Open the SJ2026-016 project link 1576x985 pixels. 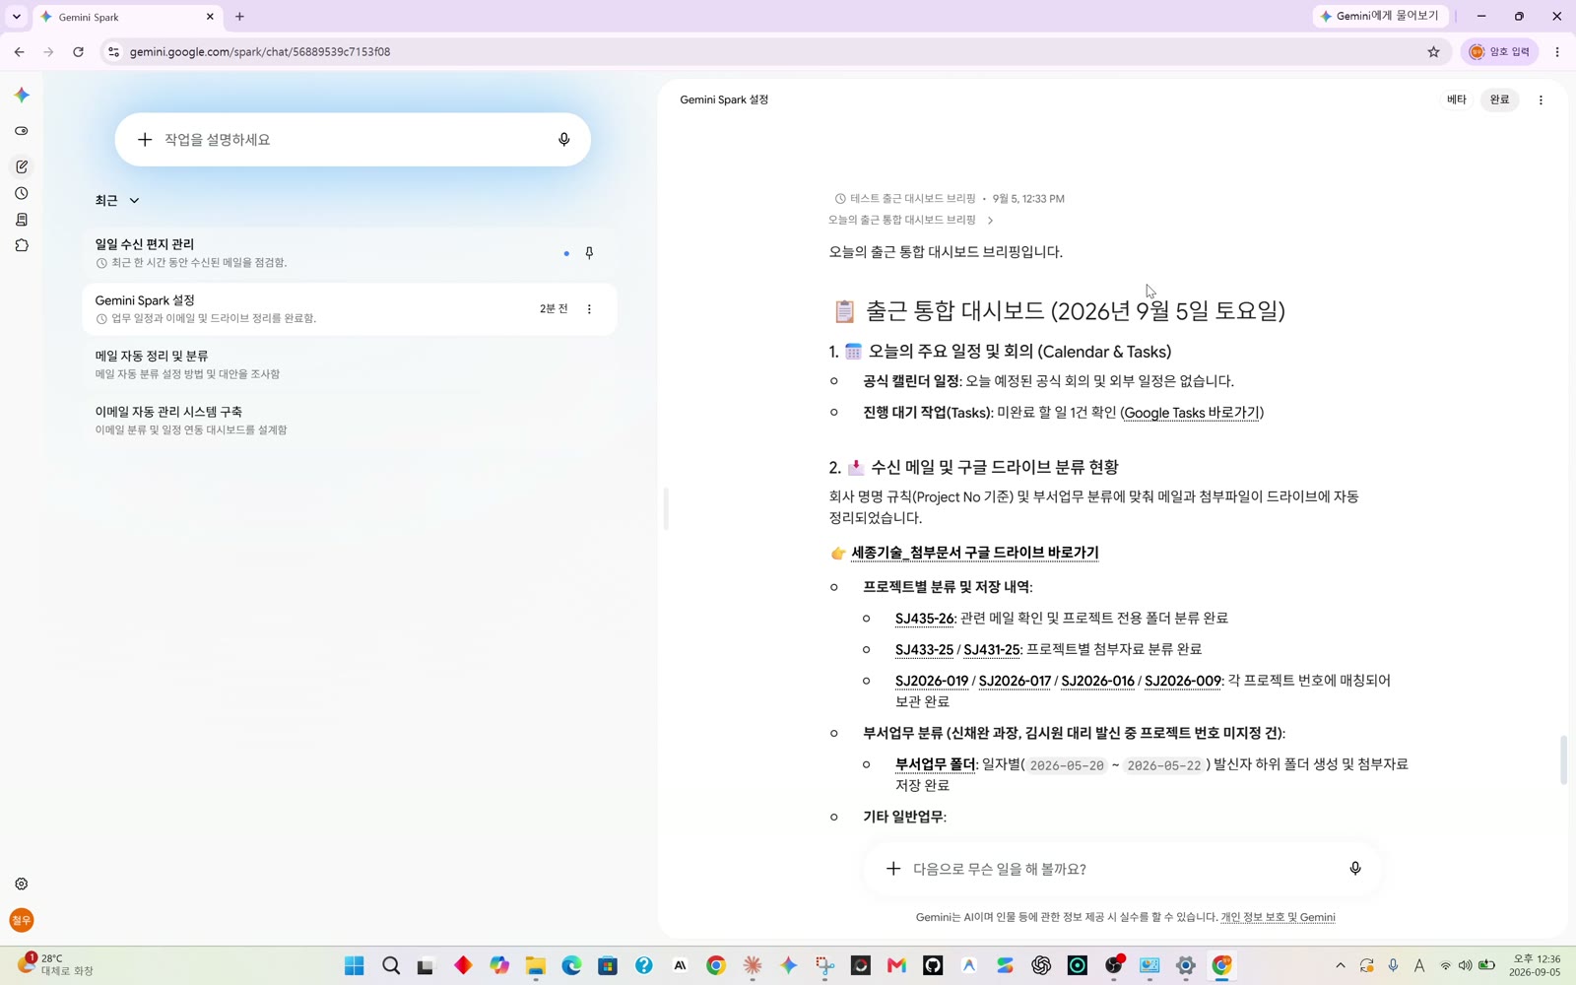(1097, 682)
